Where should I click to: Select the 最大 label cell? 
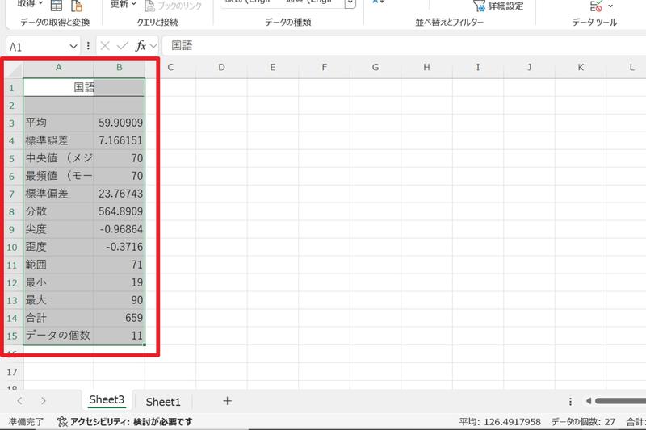(x=58, y=300)
